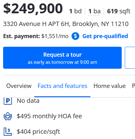The image size is (135, 139).
Task: Open the Get pre-qualified link
Action: (105, 36)
